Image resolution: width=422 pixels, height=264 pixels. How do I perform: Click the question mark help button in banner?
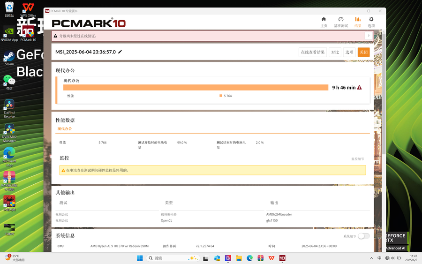[x=369, y=36]
